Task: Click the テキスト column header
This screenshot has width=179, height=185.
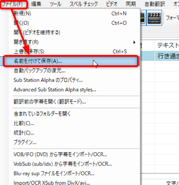Action: [x=167, y=45]
